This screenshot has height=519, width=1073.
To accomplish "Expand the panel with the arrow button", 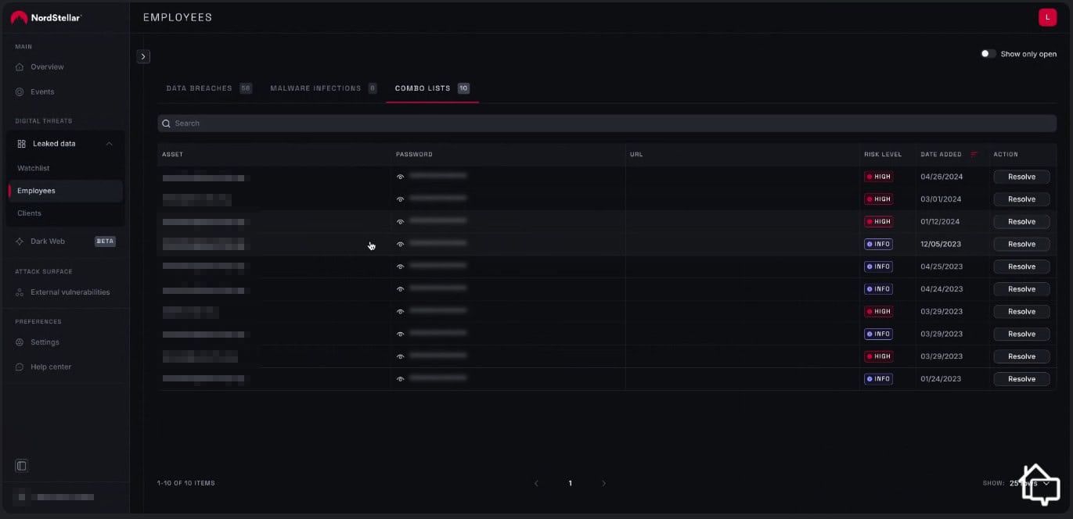I will (x=143, y=56).
